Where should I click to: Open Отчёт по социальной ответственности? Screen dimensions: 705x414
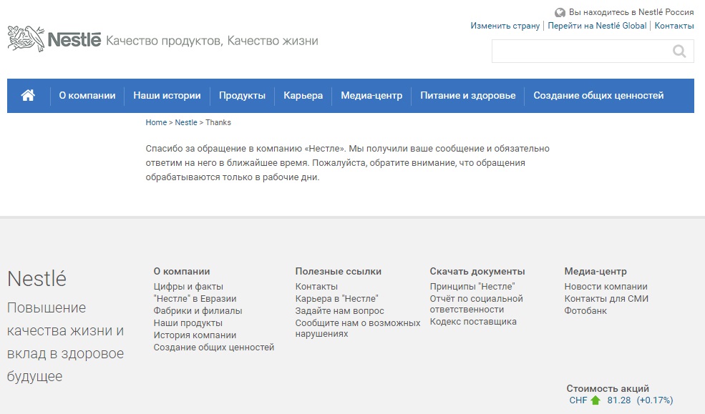click(x=476, y=304)
